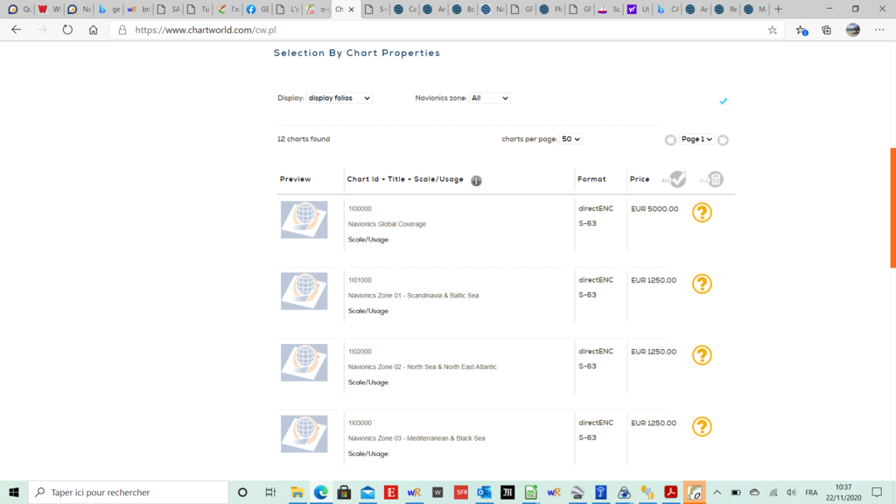Click the taskbar search box
The image size is (896, 504).
click(x=129, y=492)
